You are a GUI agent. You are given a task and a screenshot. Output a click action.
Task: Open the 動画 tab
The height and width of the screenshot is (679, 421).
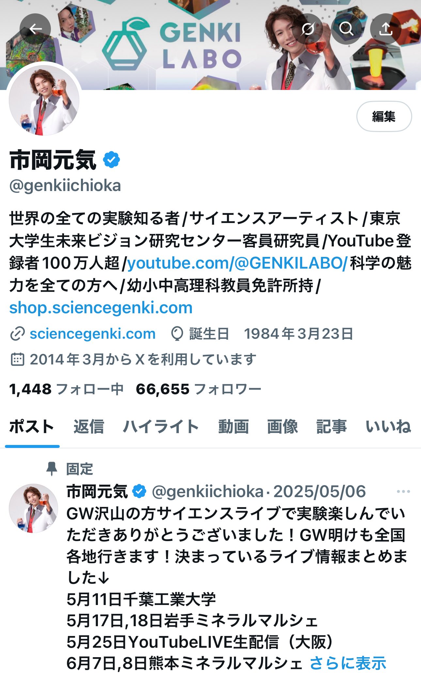(x=233, y=427)
